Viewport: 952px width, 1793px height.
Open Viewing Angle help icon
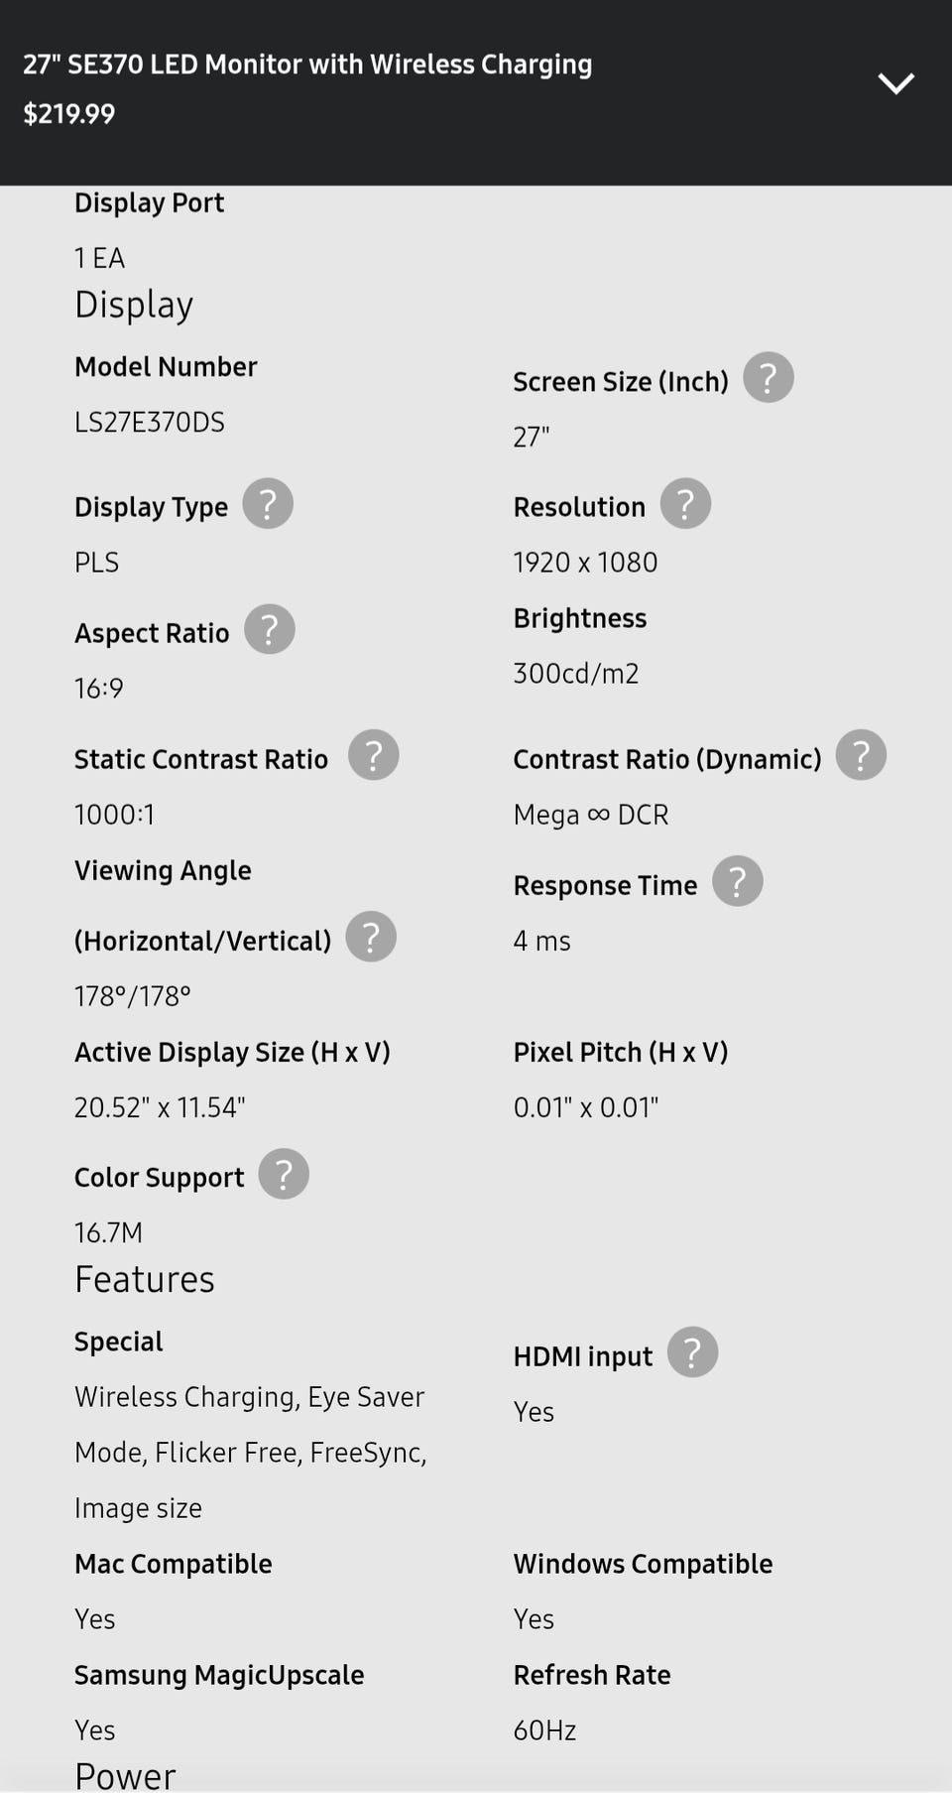point(370,938)
